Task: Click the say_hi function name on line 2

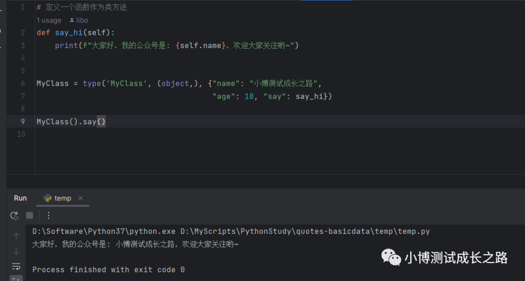Action: coord(69,33)
